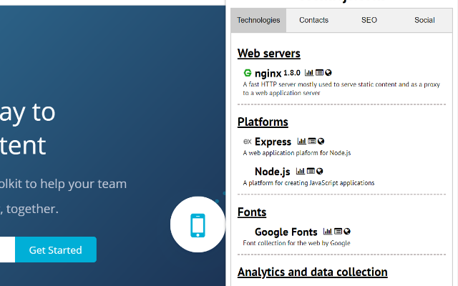Click the Google Fonts list details icon
This screenshot has height=286, width=458.
click(338, 232)
